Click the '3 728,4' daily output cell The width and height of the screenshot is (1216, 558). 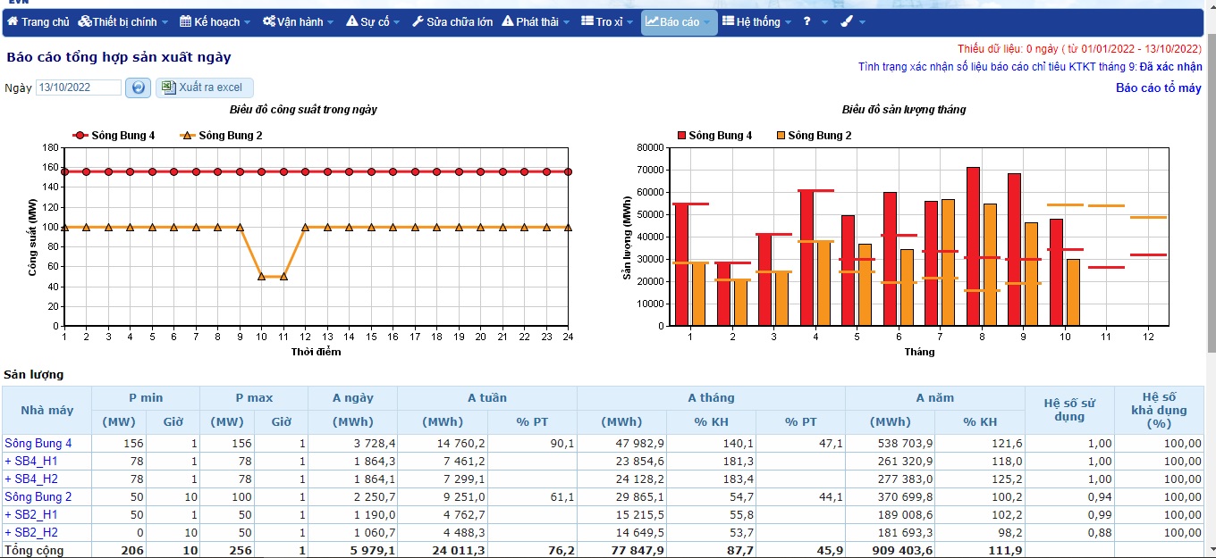pyautogui.click(x=353, y=443)
